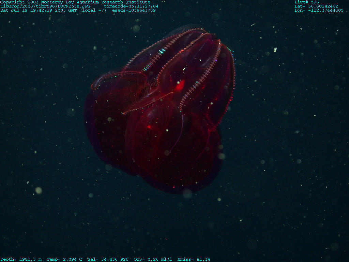Image resolution: width=349 pixels, height=262 pixels.
Task: Click the Oxy= 0.26 ml/l reading
Action: point(153,259)
